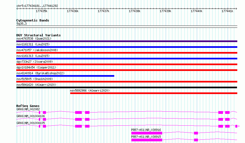Click the red nsv5892986 variant bar
The width and height of the screenshot is (245, 143).
(154, 93)
